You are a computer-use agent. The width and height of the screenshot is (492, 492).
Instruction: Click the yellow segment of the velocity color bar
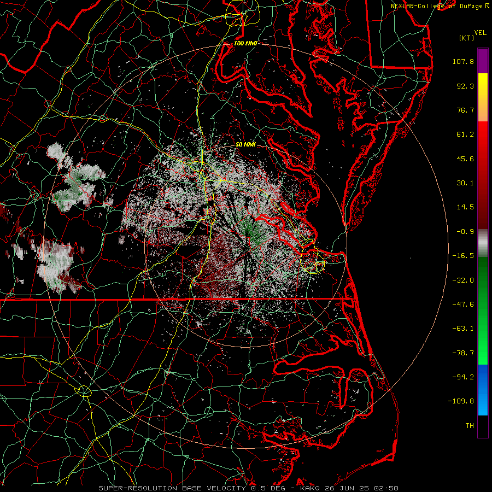(x=483, y=85)
